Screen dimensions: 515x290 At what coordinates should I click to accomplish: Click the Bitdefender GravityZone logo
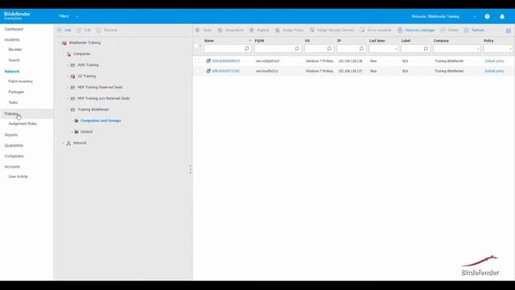point(17,15)
